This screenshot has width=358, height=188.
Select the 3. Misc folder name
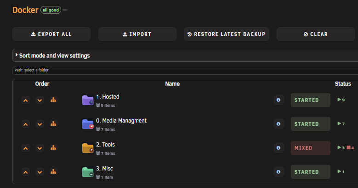105,169
